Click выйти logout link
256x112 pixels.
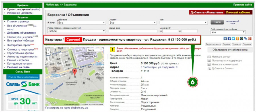(x=36, y=9)
